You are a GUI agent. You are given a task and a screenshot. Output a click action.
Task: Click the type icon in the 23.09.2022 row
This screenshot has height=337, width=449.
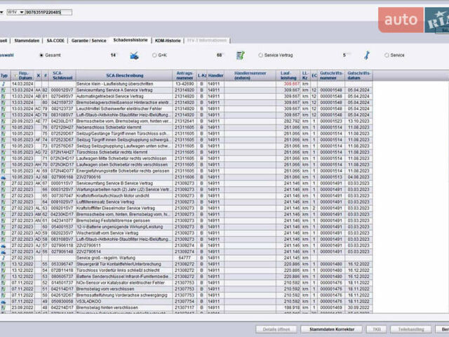pyautogui.click(x=4, y=308)
